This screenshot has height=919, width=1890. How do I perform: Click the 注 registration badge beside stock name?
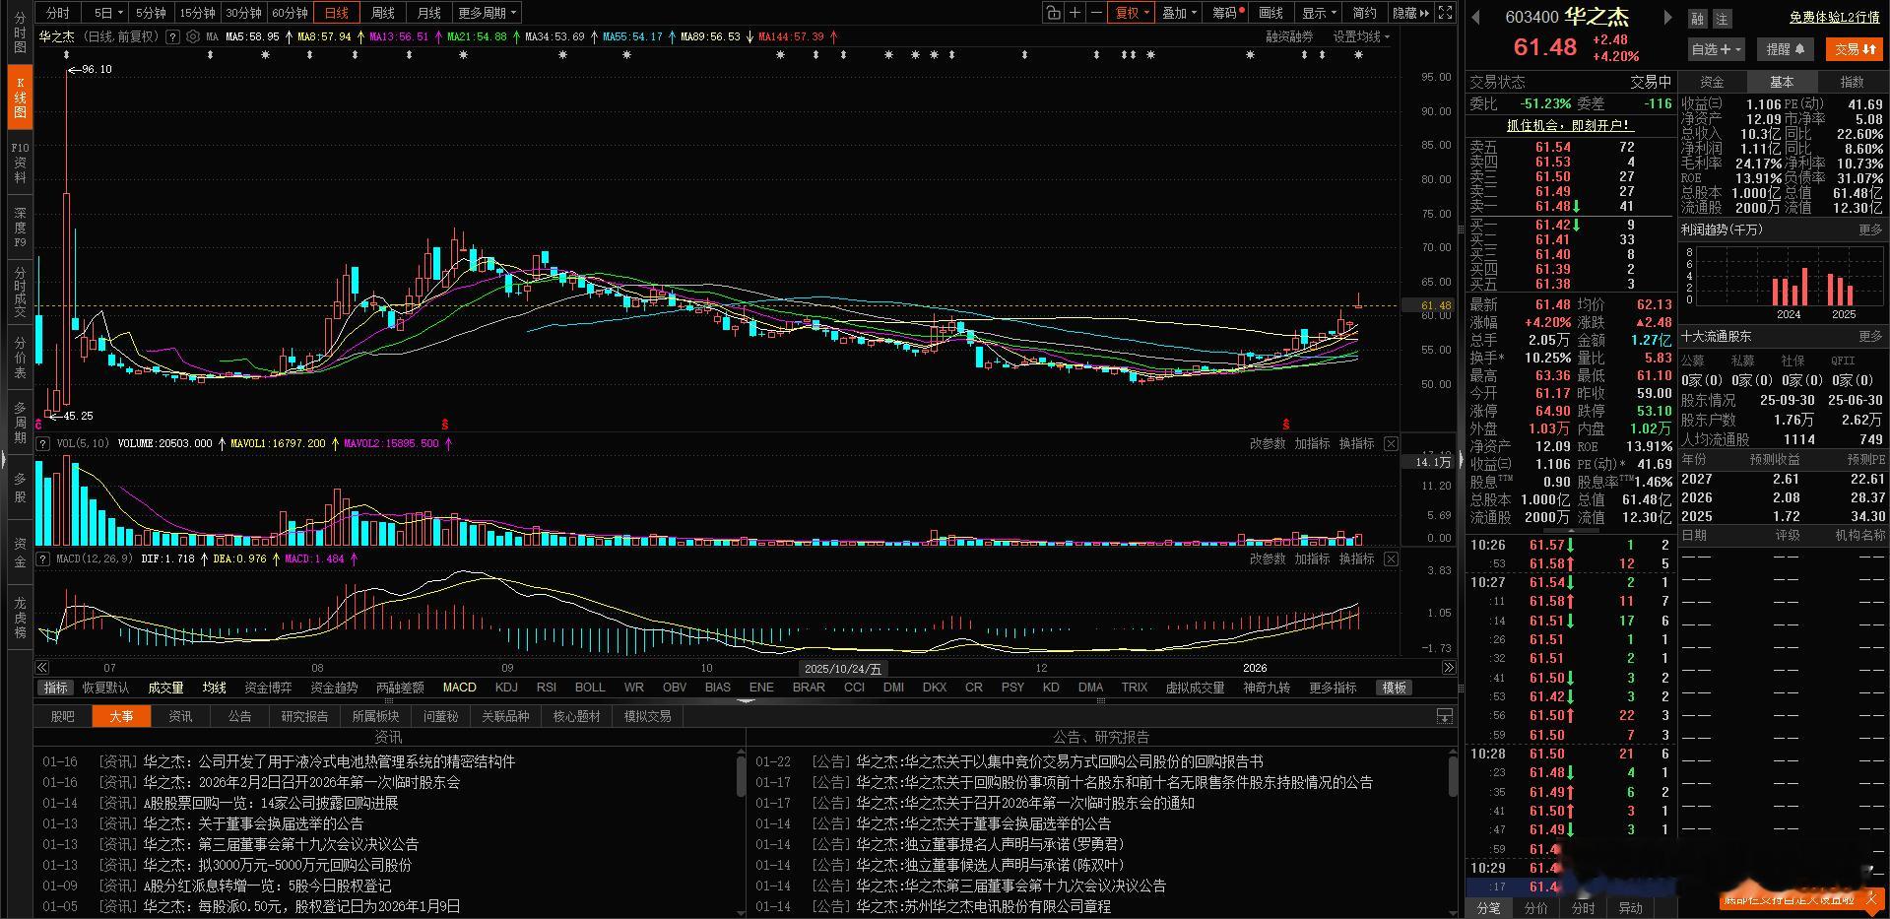(x=1722, y=19)
